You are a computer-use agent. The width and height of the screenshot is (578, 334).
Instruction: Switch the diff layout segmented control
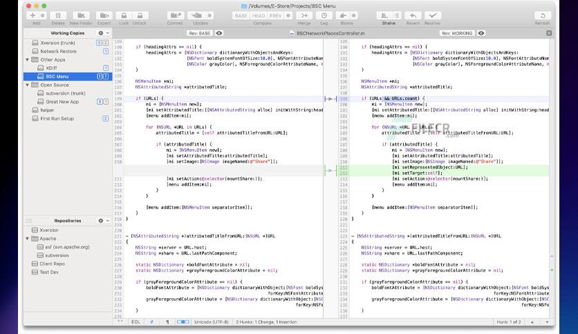pyautogui.click(x=183, y=322)
